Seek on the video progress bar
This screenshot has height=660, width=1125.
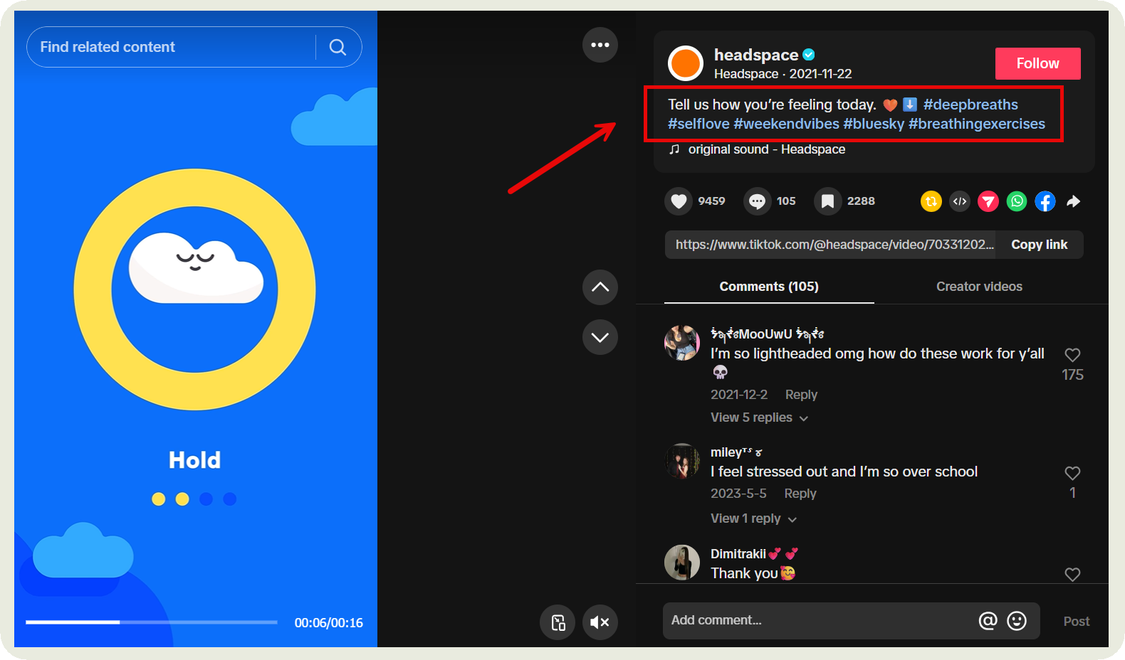pos(152,622)
